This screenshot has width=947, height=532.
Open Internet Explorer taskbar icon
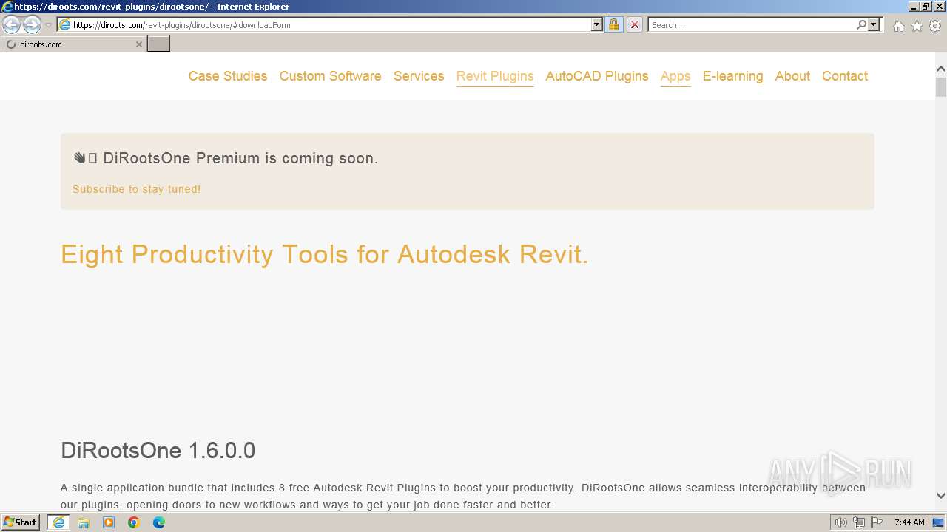(58, 522)
